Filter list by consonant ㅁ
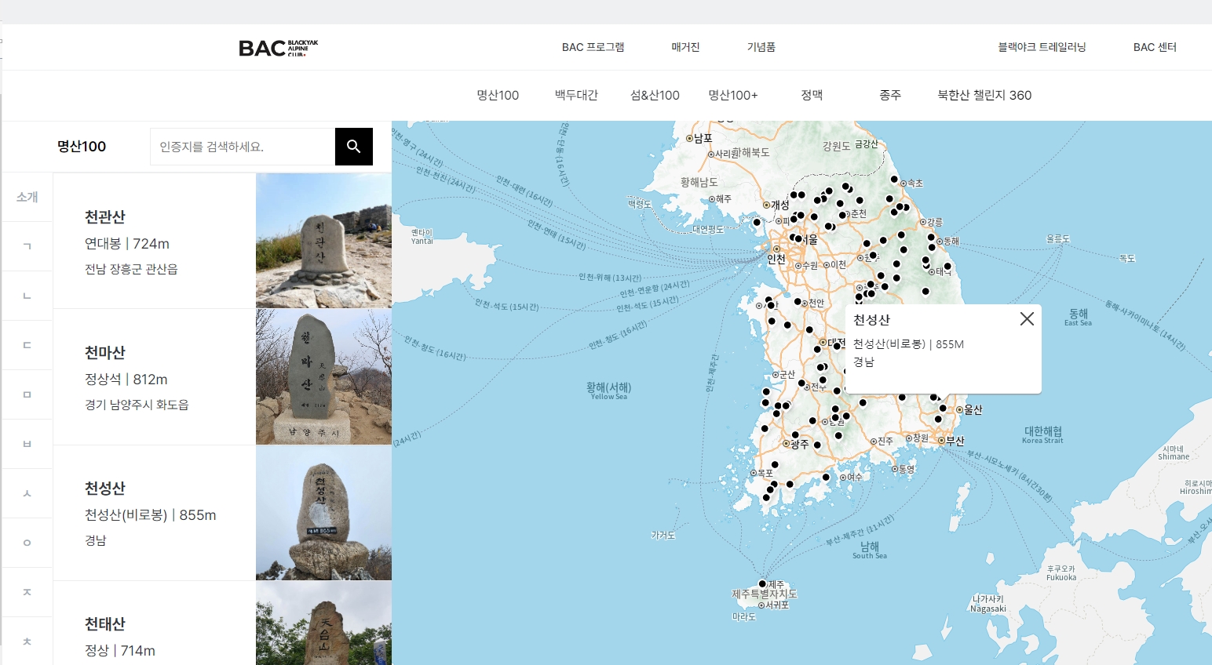 [x=27, y=394]
